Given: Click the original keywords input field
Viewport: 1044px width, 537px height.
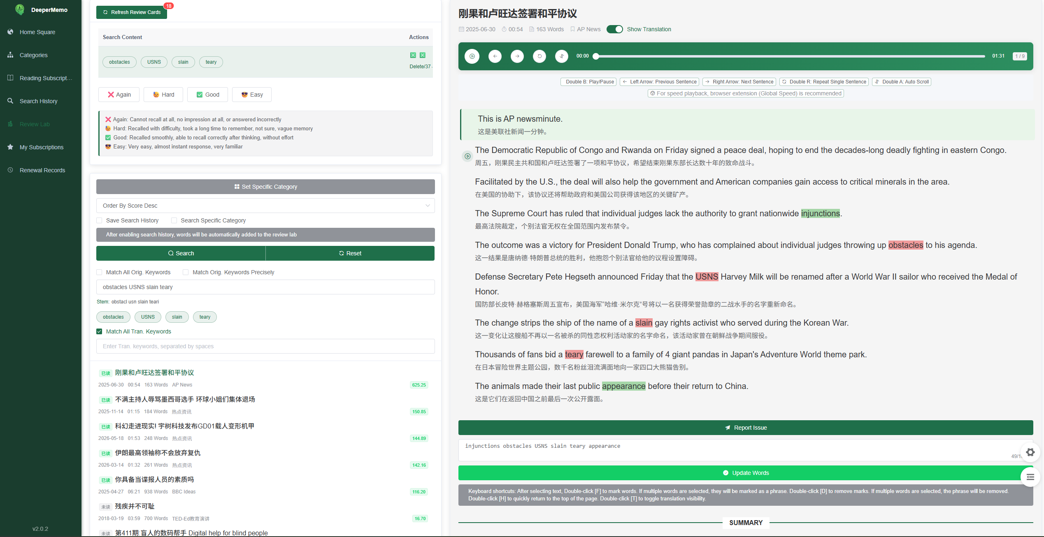Looking at the screenshot, I should (265, 287).
